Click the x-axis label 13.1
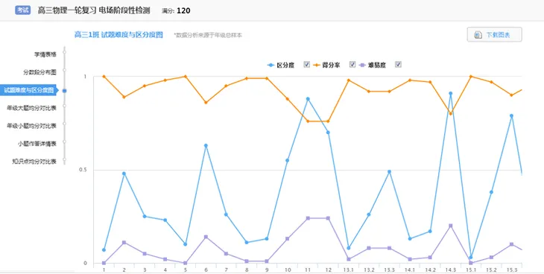Screen dimensions: 544x274 [x=348, y=270]
